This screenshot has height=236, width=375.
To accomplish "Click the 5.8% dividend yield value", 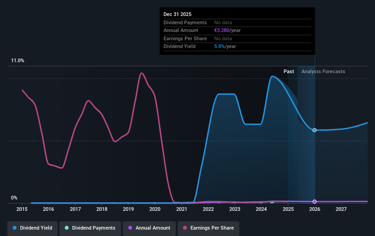I will point(219,47).
